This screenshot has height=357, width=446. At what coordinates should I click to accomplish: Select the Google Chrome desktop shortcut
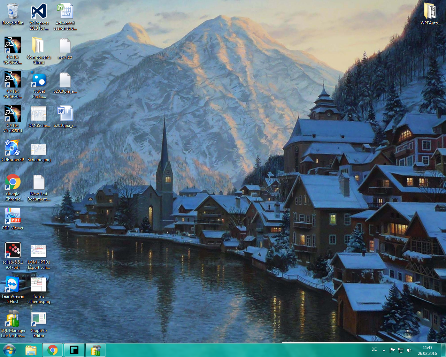pos(13,188)
